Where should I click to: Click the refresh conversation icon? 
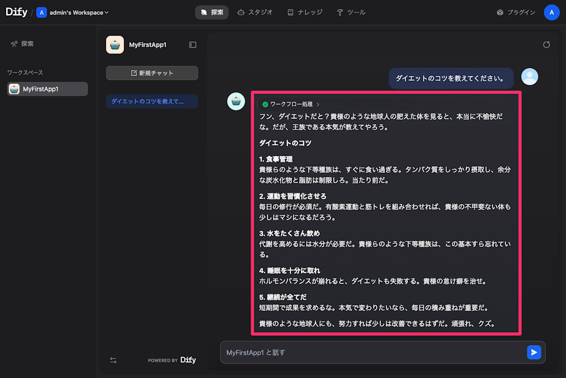pos(546,44)
